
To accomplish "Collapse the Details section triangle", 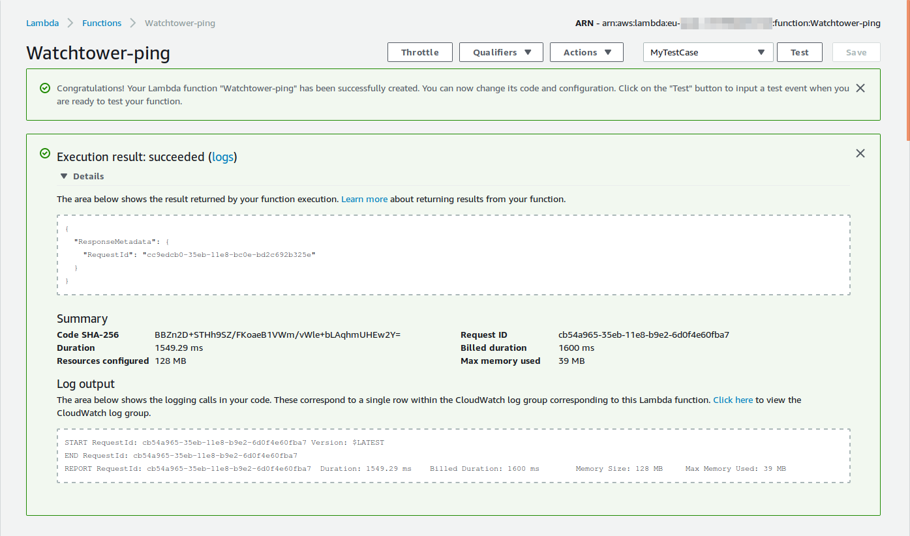I will (64, 176).
